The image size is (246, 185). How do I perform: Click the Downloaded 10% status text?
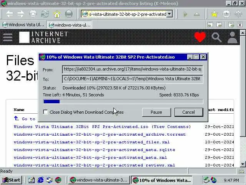[114, 88]
